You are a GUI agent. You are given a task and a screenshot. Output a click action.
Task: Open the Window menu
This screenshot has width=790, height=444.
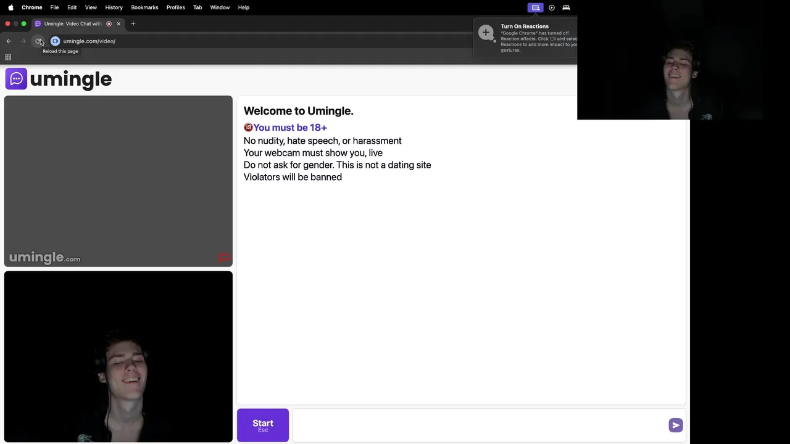(x=220, y=7)
